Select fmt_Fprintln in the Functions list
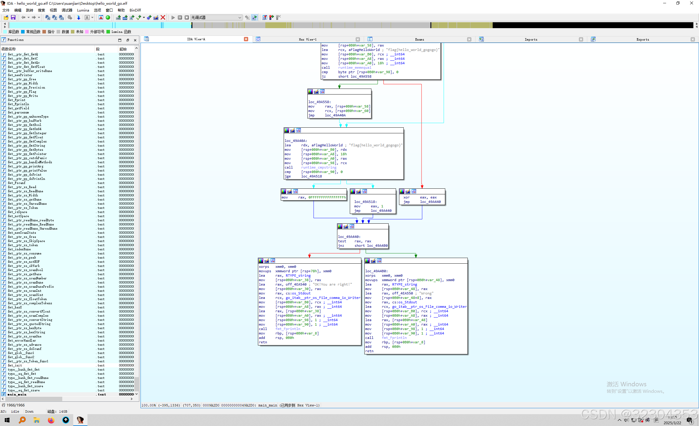This screenshot has width=699, height=426. pos(18,104)
